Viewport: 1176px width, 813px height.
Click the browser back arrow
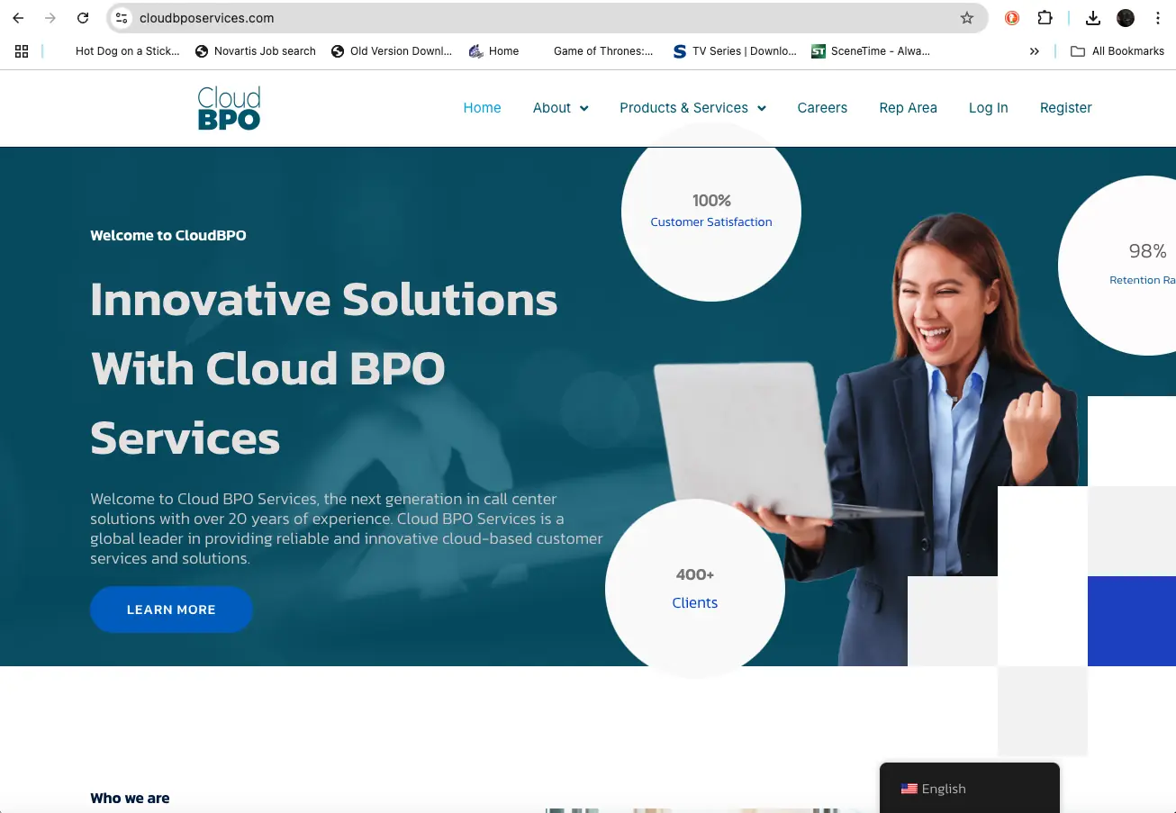(x=18, y=18)
